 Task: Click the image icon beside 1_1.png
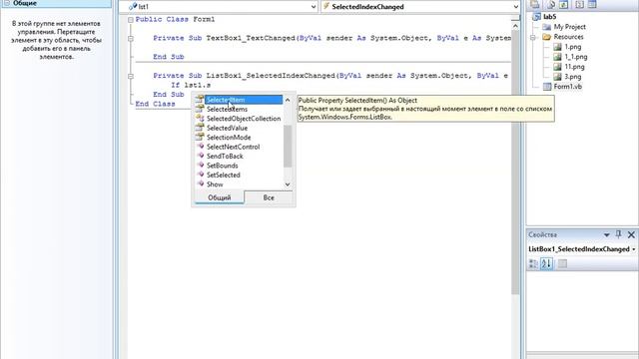pyautogui.click(x=557, y=57)
